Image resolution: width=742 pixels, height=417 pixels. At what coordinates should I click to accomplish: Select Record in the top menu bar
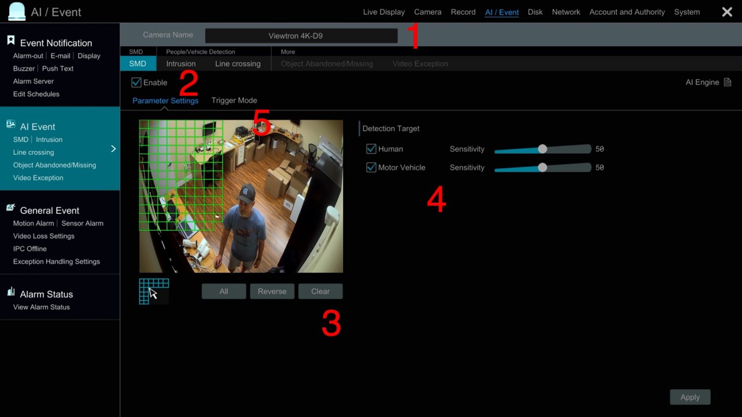click(x=463, y=11)
